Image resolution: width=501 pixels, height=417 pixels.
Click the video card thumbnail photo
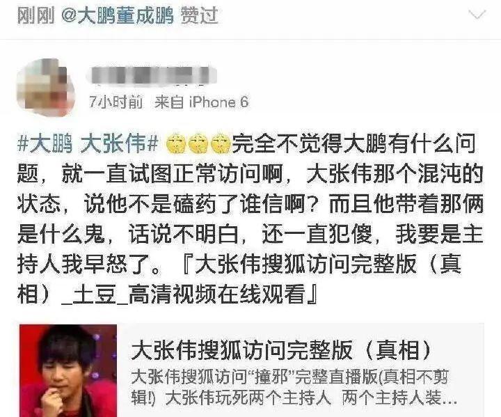(68, 370)
